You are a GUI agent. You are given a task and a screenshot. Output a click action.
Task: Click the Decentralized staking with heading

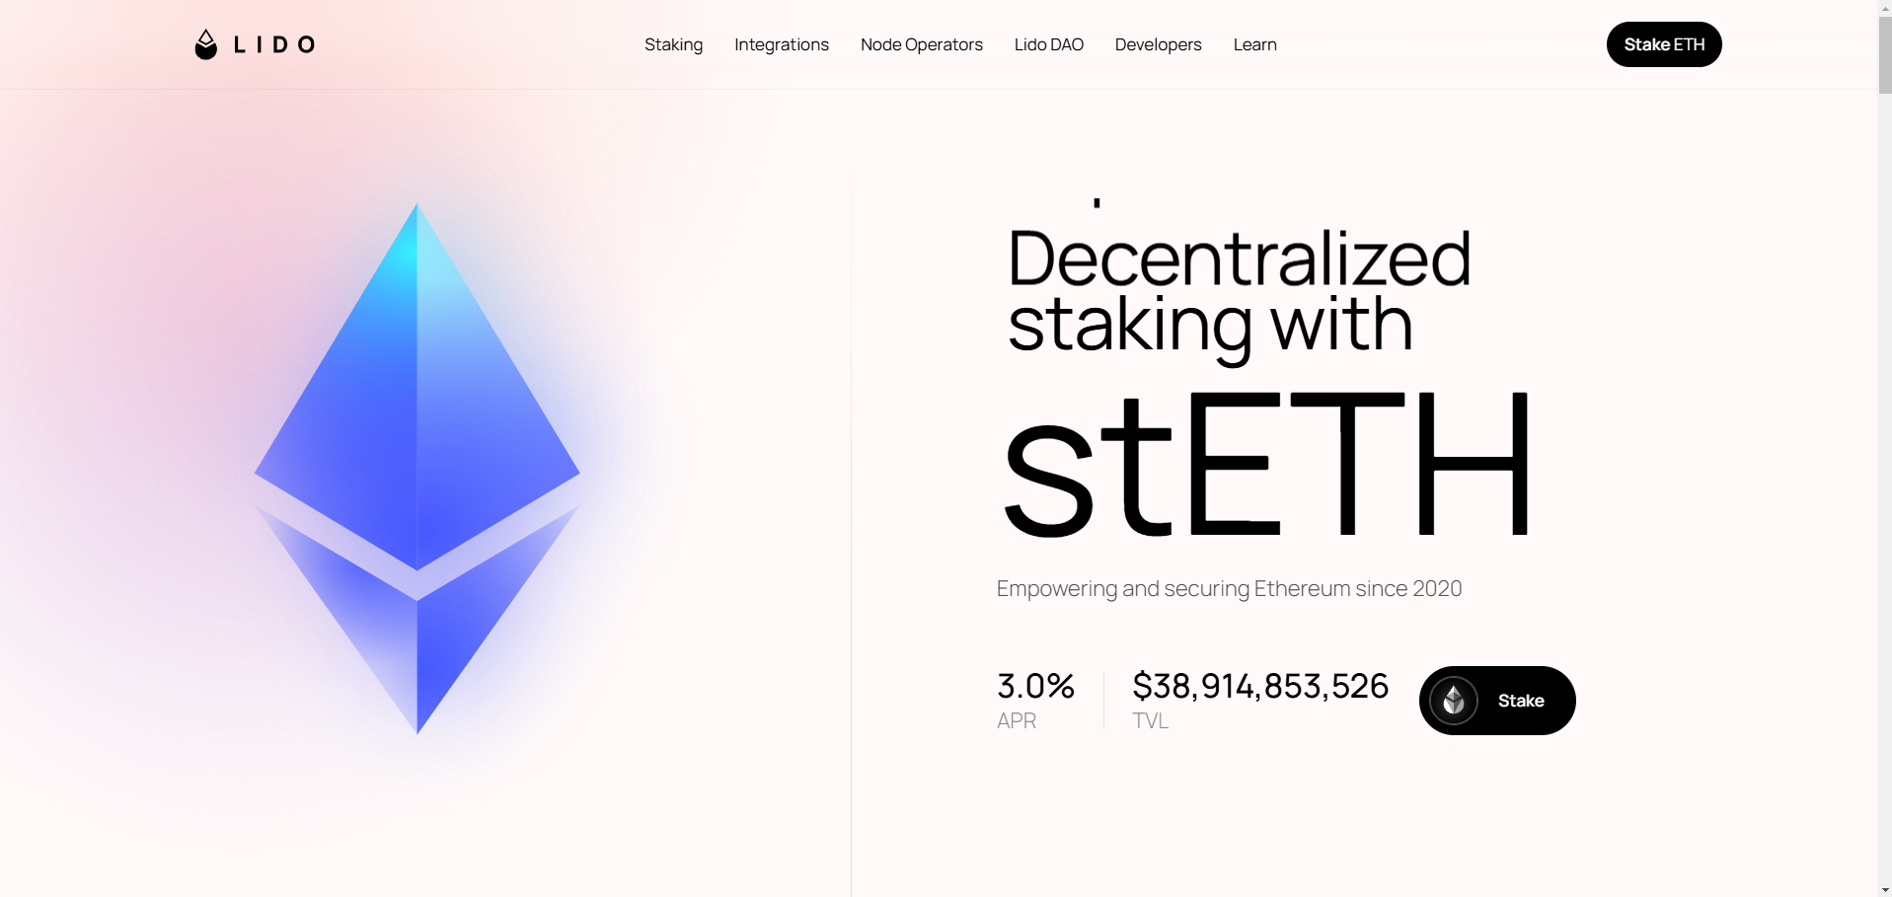tap(1239, 291)
